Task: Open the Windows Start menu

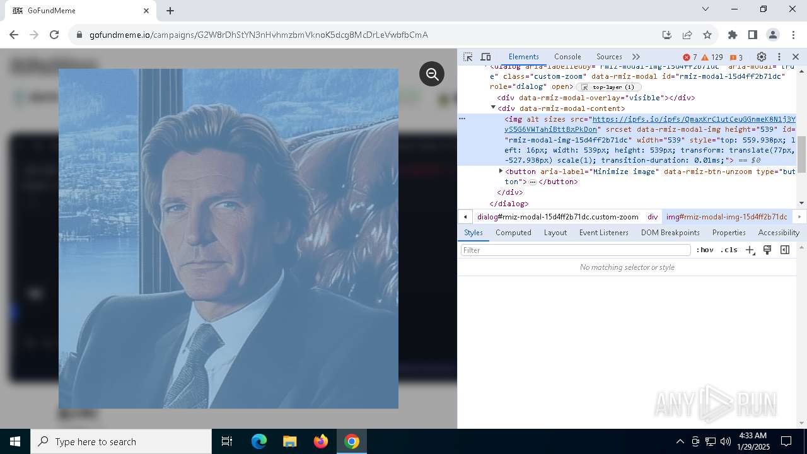Action: (x=15, y=441)
